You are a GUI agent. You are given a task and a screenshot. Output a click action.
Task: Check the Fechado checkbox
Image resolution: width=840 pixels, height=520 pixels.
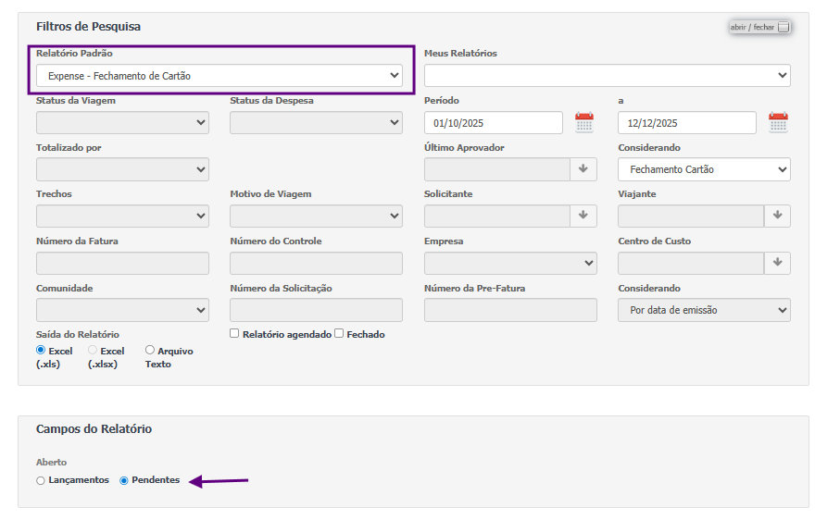click(339, 333)
